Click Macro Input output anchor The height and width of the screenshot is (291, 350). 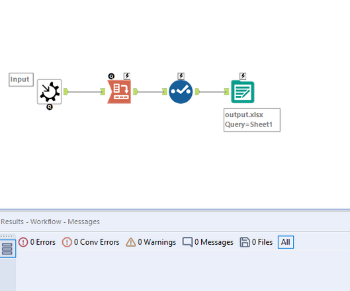[x=66, y=92]
